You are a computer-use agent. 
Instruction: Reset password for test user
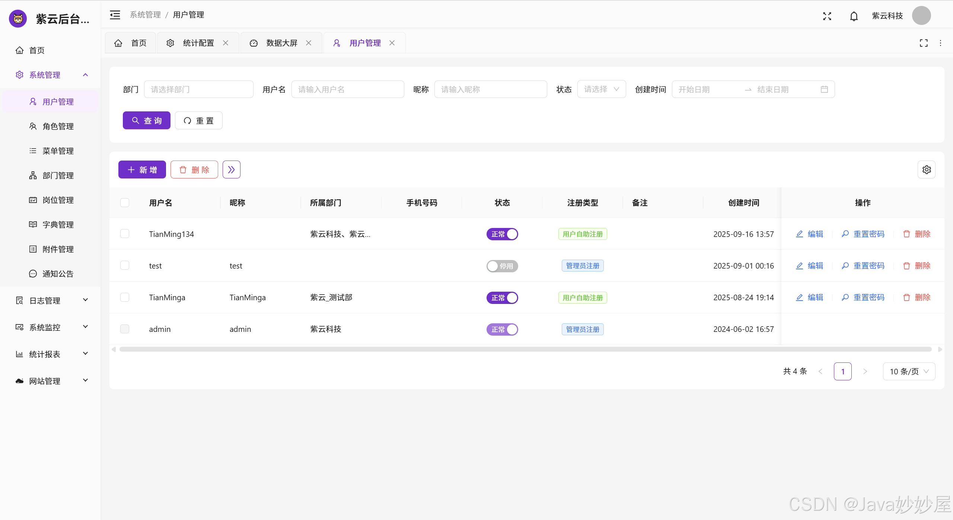point(863,266)
